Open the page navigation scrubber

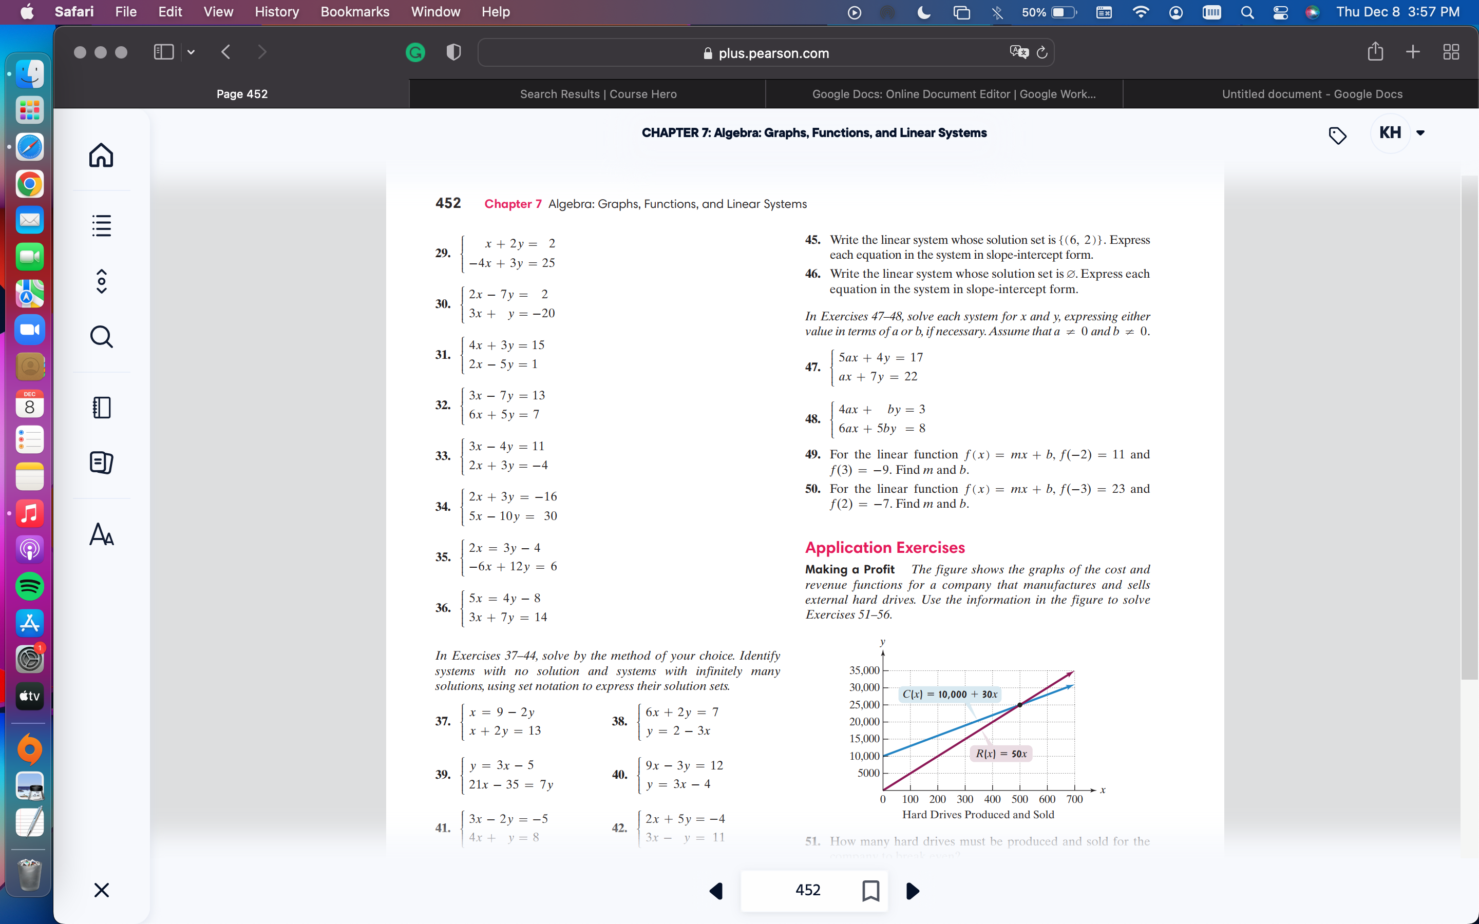click(x=102, y=281)
